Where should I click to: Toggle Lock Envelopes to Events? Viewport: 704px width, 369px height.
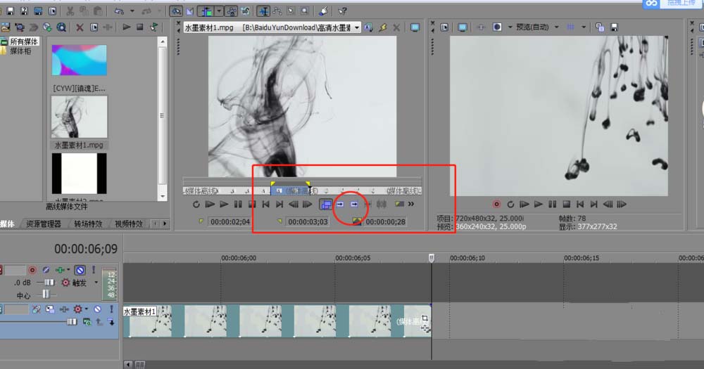pos(232,11)
